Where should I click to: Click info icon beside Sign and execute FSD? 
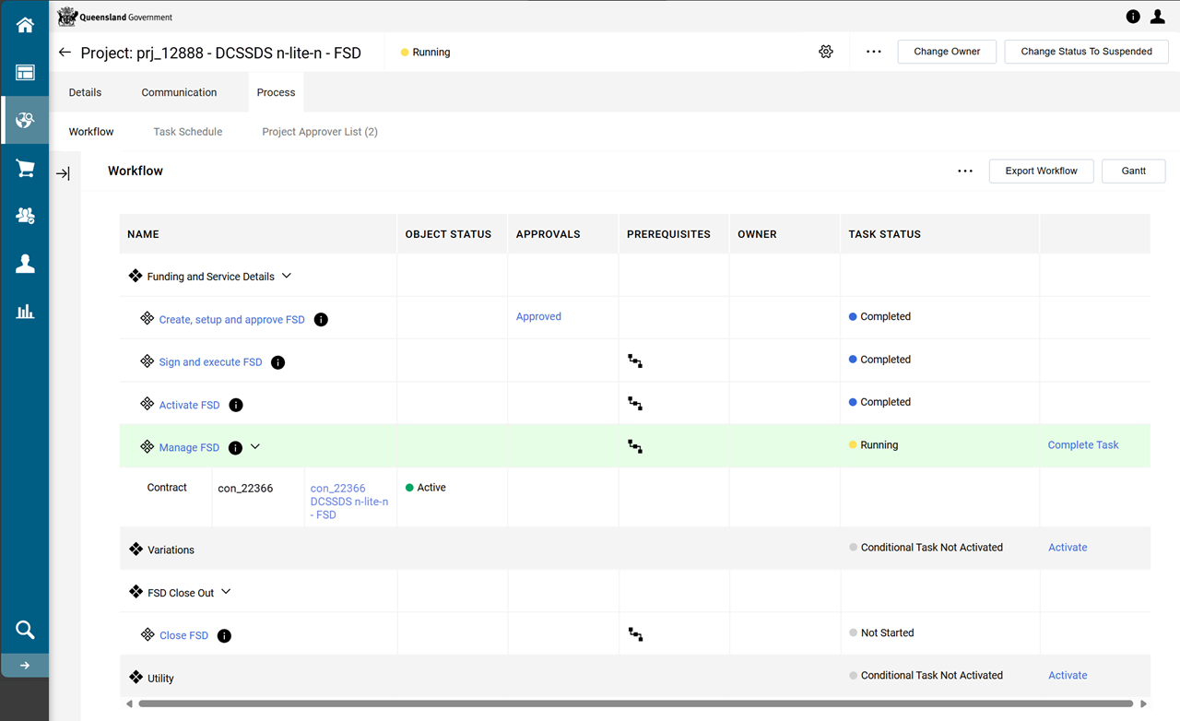[277, 362]
